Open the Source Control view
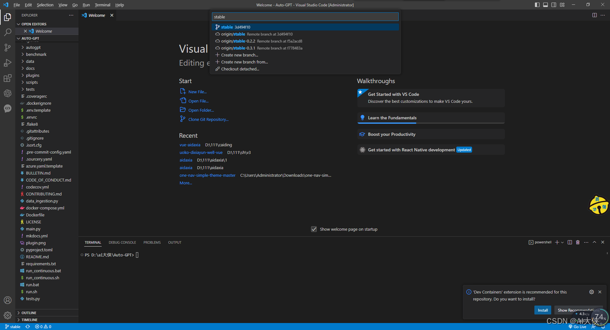This screenshot has height=330, width=610. point(7,48)
